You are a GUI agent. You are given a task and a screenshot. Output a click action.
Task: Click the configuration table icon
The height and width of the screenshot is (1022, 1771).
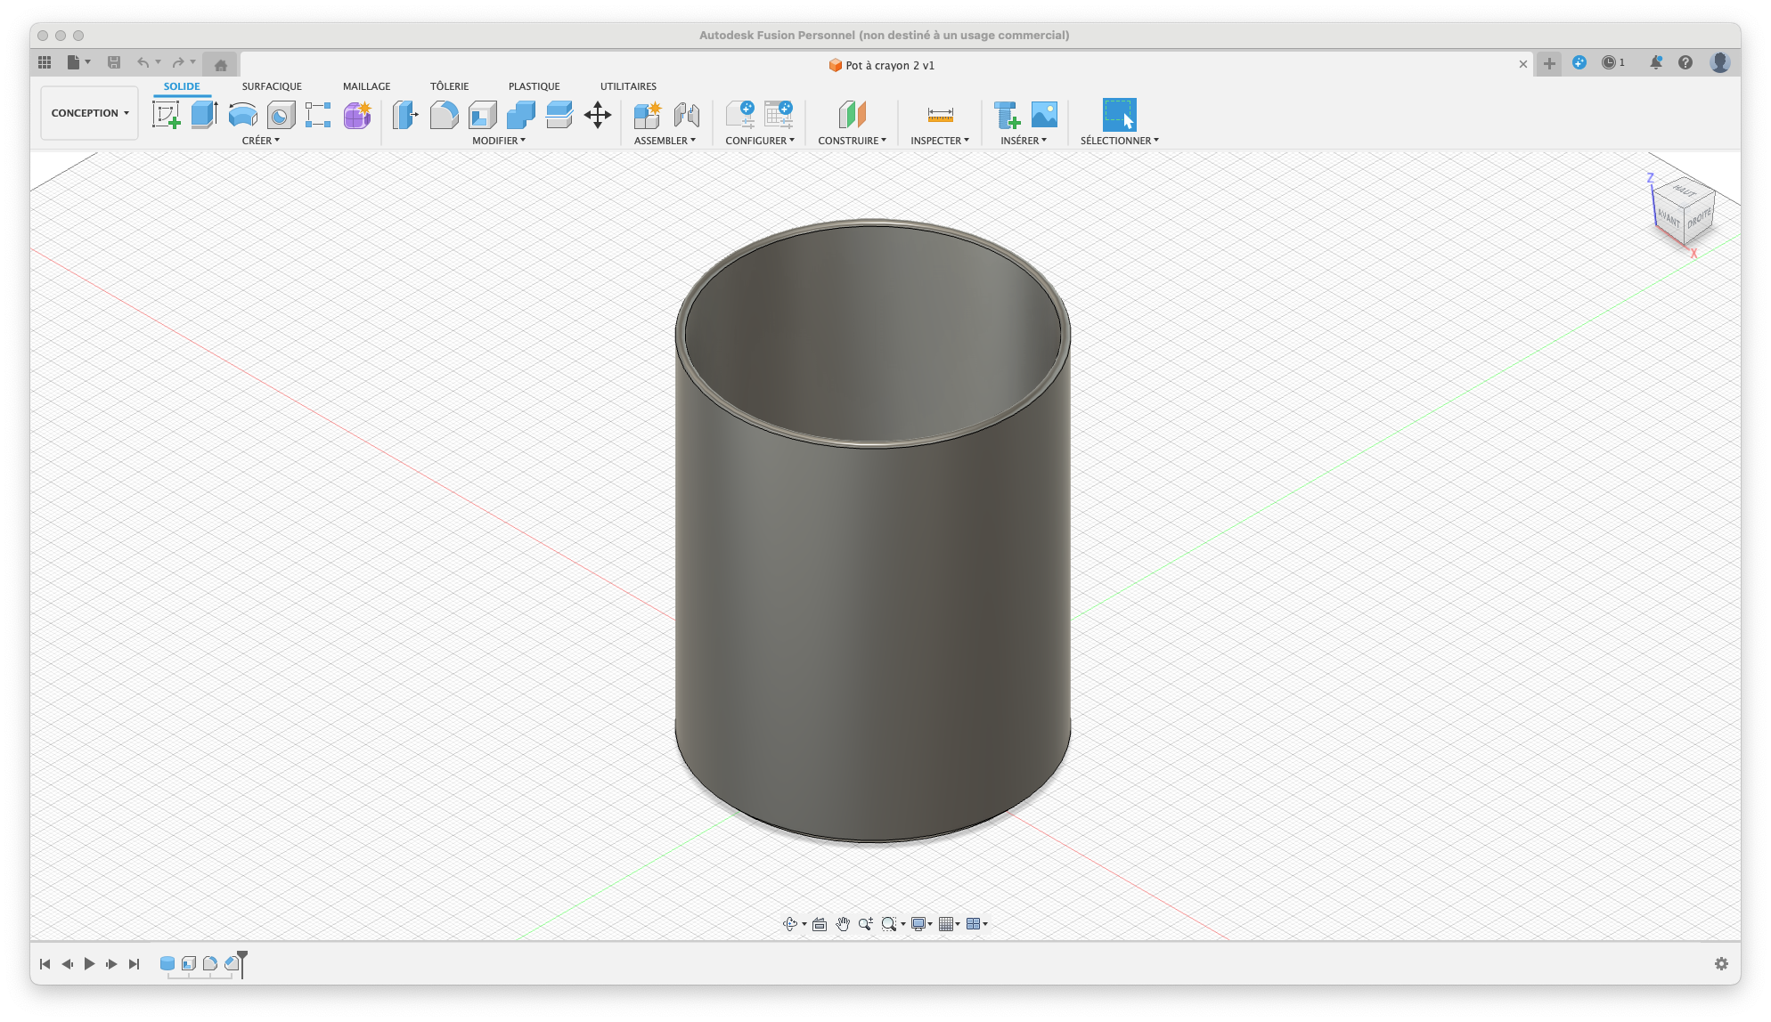(x=779, y=115)
